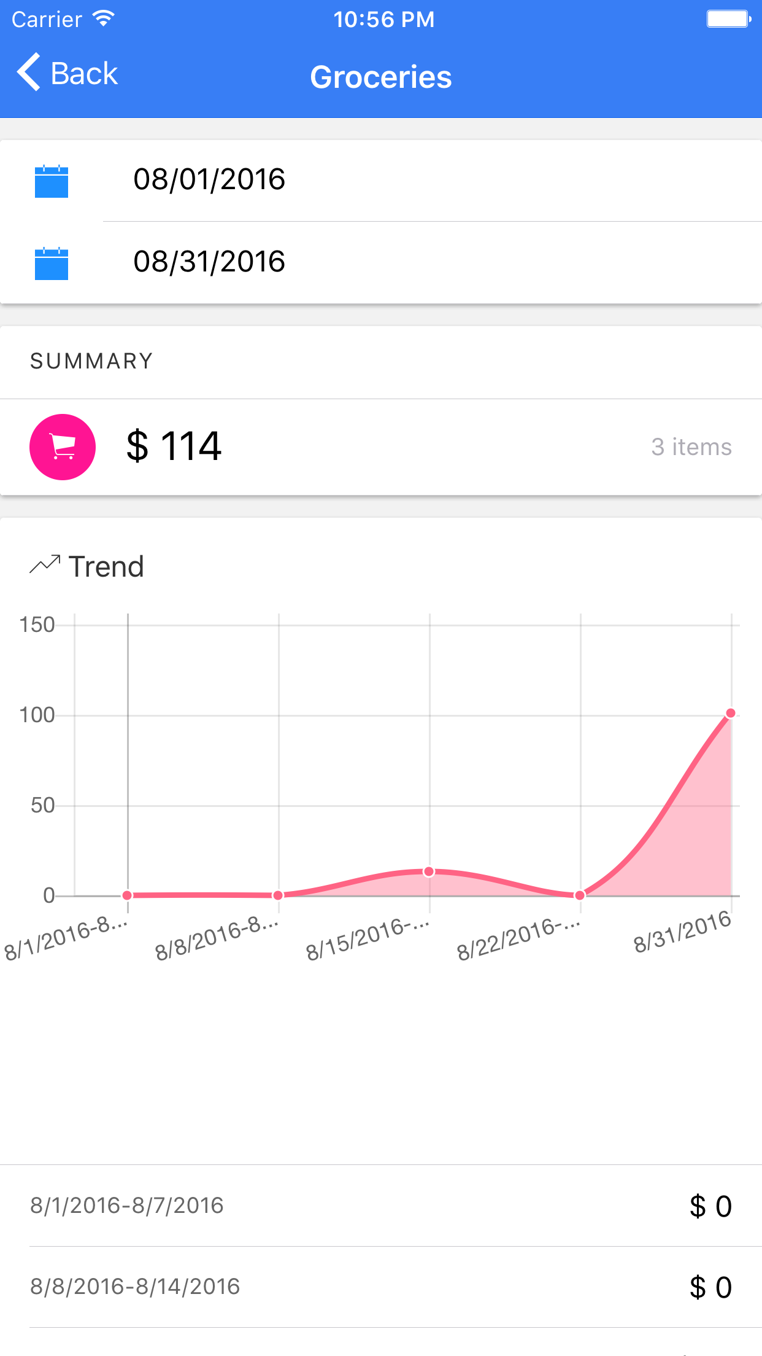Open the calendar icon beside 08/01/2016
This screenshot has height=1356, width=762.
click(x=52, y=181)
